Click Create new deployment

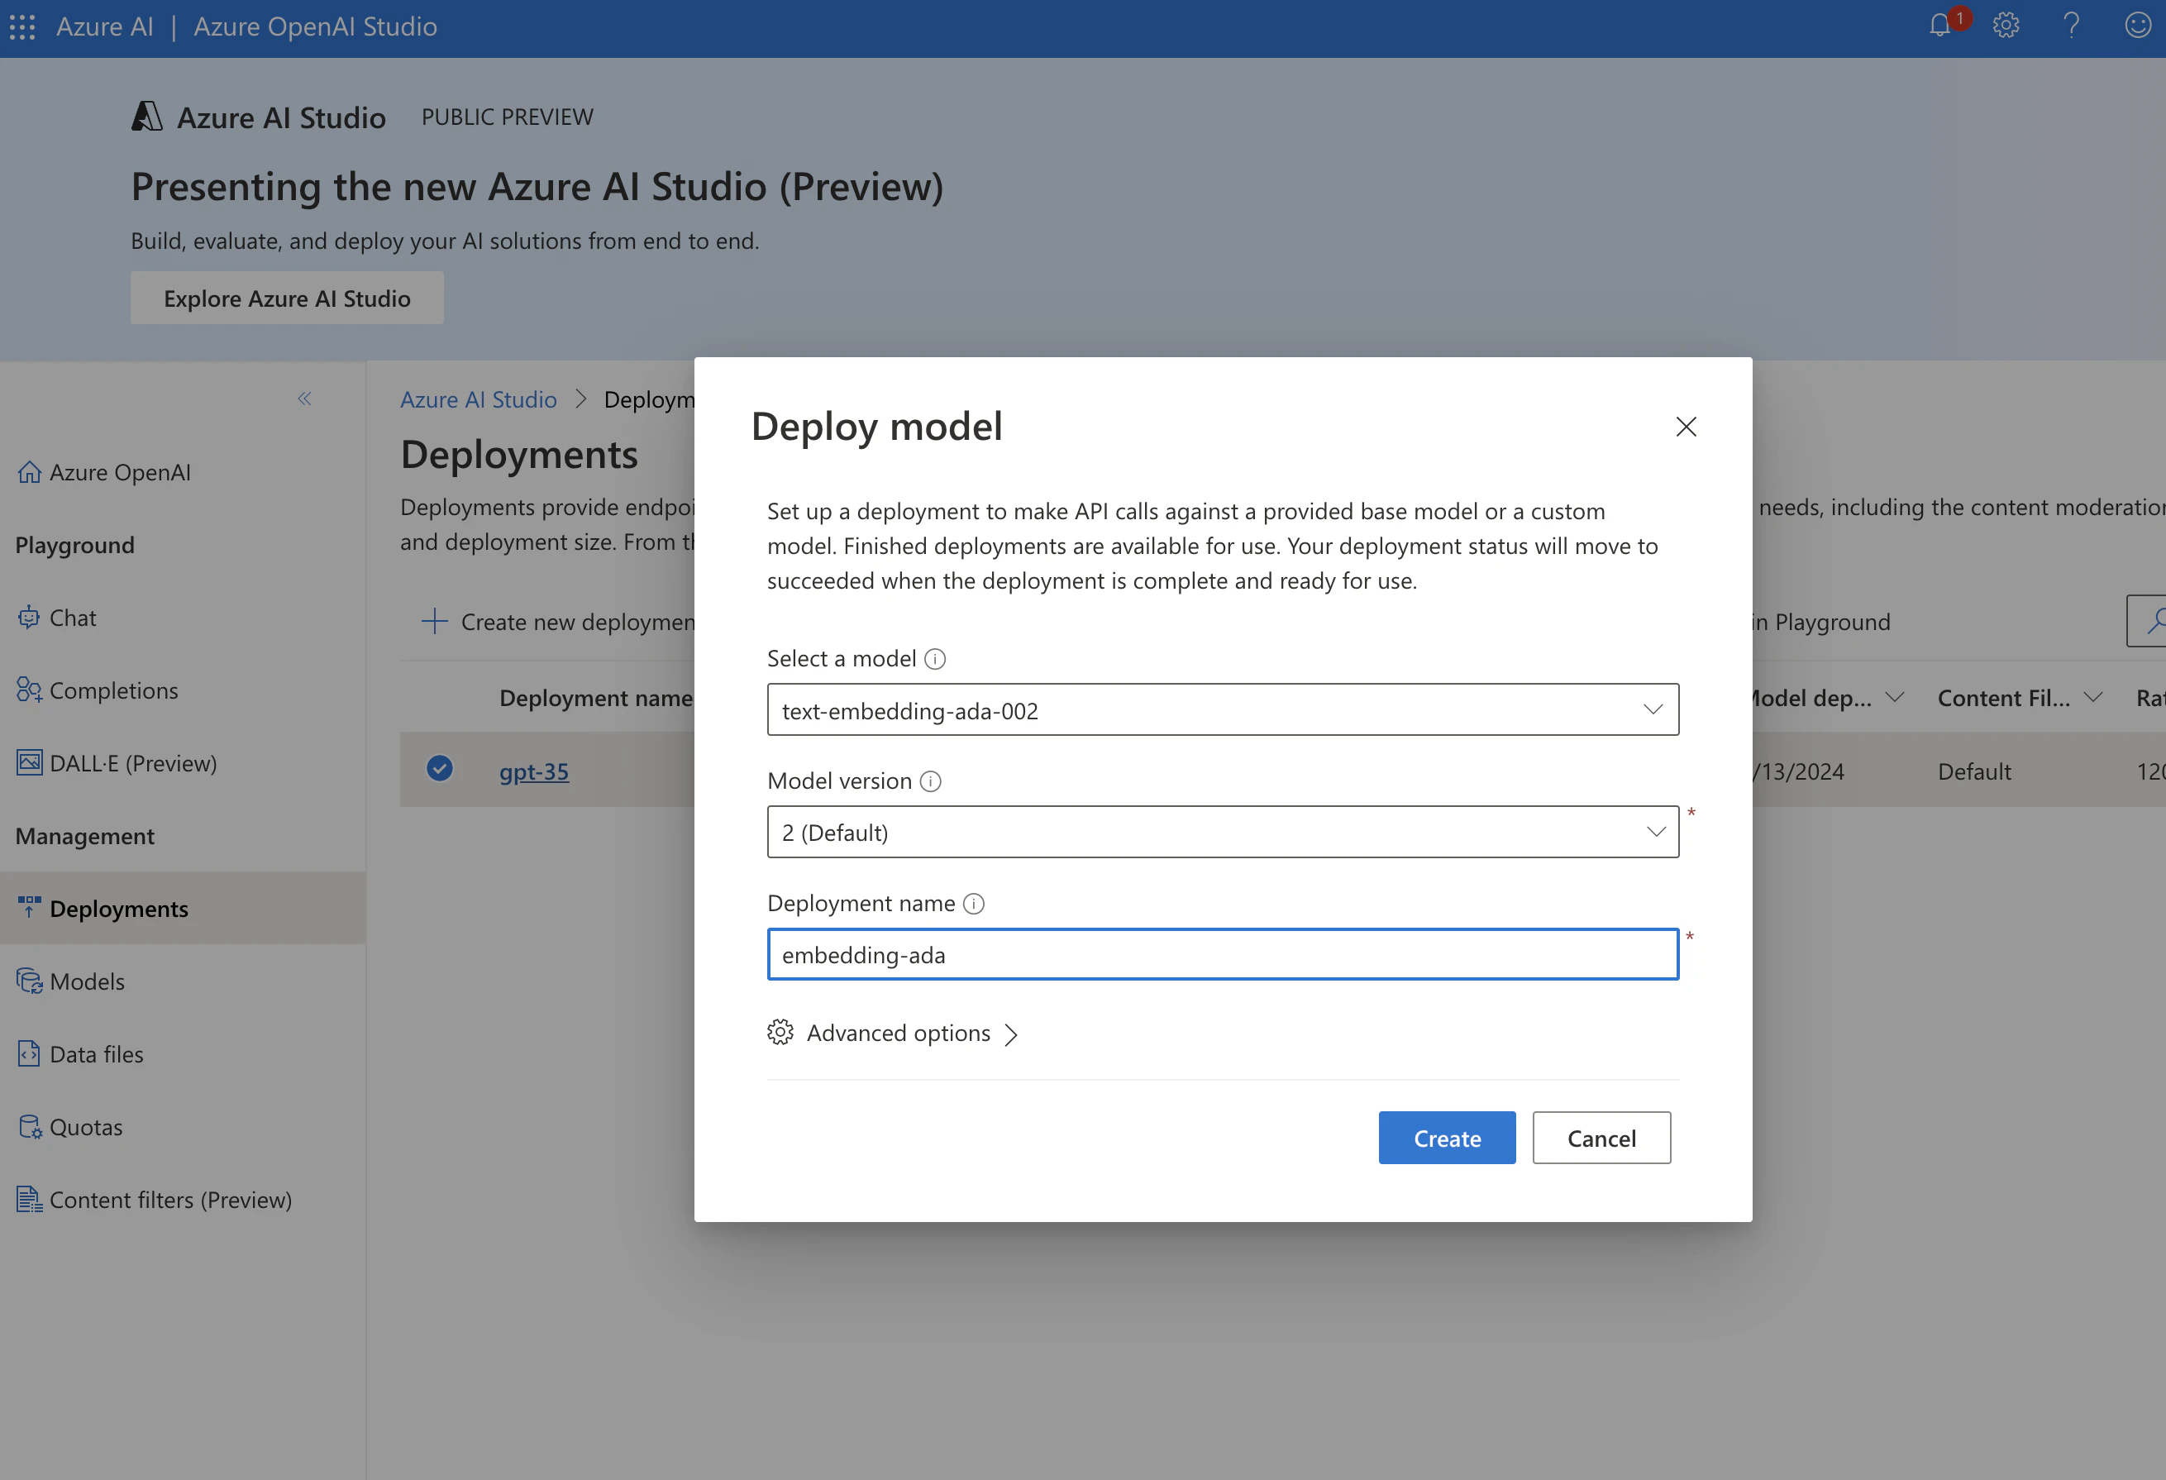[557, 622]
